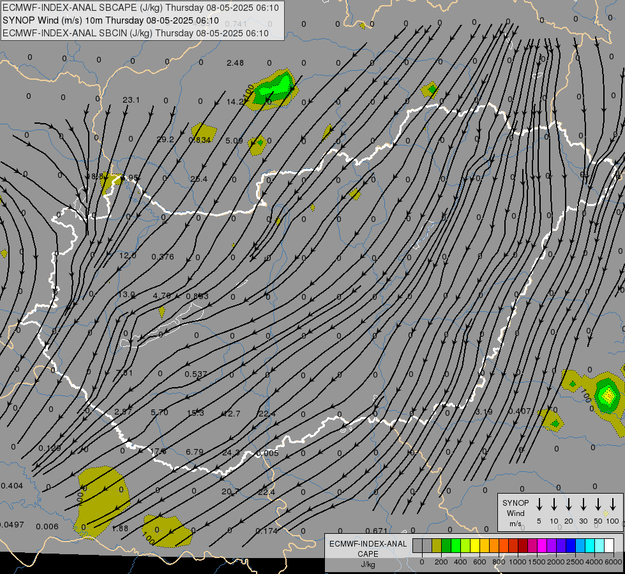Select the map value 3.19
Screen dimensions: 625x574
pos(483,411)
